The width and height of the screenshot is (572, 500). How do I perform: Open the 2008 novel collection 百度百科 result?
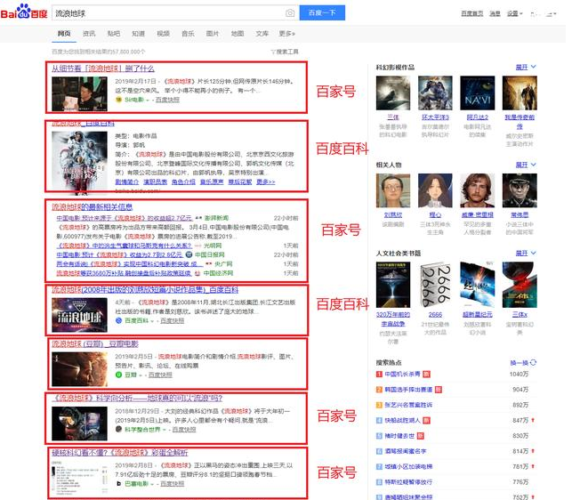click(x=145, y=290)
